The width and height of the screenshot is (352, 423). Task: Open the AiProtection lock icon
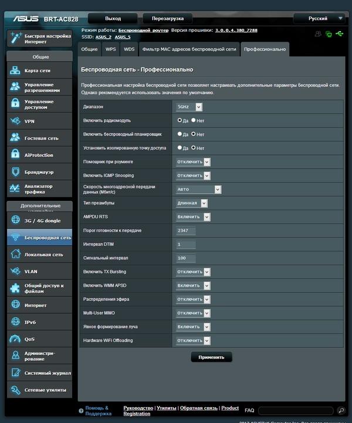click(x=15, y=155)
